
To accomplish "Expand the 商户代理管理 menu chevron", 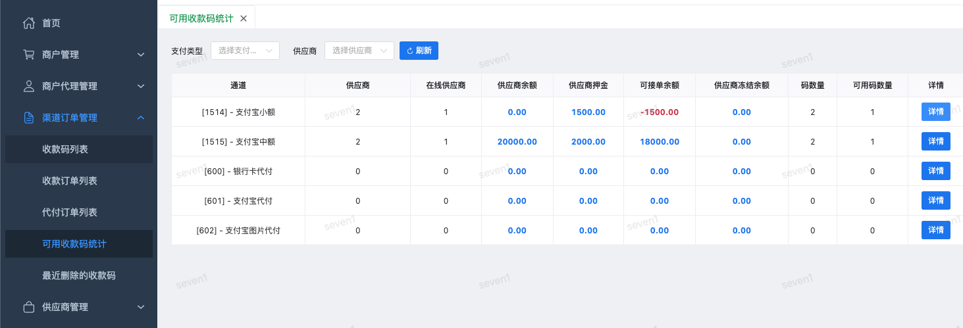I will (x=141, y=86).
